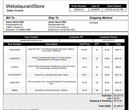Select item number 214SFC6
The width and height of the screenshot is (132, 110).
[x=15, y=67]
